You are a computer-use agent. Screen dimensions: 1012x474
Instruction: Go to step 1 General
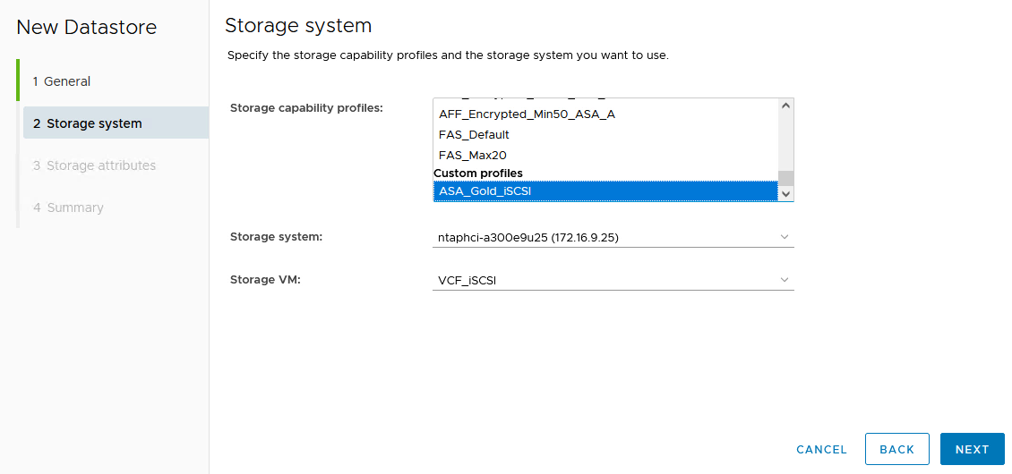point(62,81)
